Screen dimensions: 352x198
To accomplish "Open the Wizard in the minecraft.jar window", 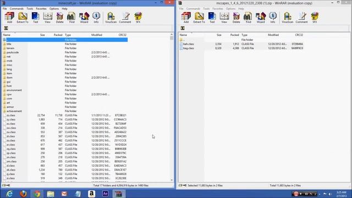I will pyautogui.click(x=84, y=18).
